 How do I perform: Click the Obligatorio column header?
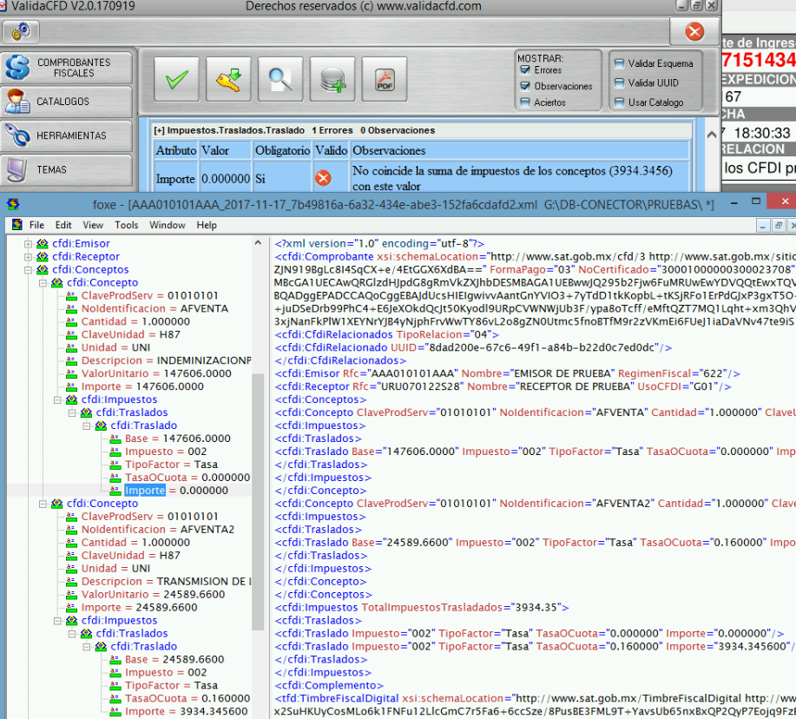pyautogui.click(x=282, y=150)
